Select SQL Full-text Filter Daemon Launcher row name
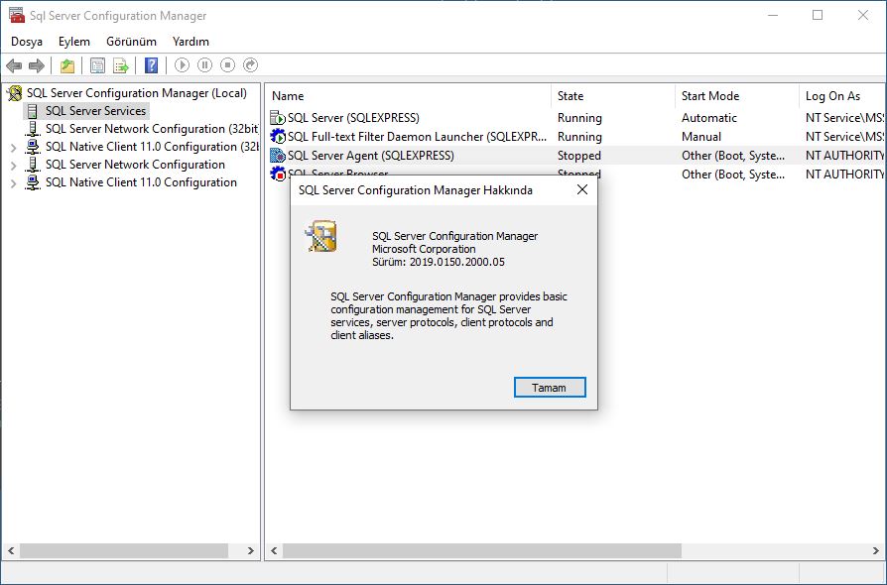The image size is (887, 585). pyautogui.click(x=417, y=136)
